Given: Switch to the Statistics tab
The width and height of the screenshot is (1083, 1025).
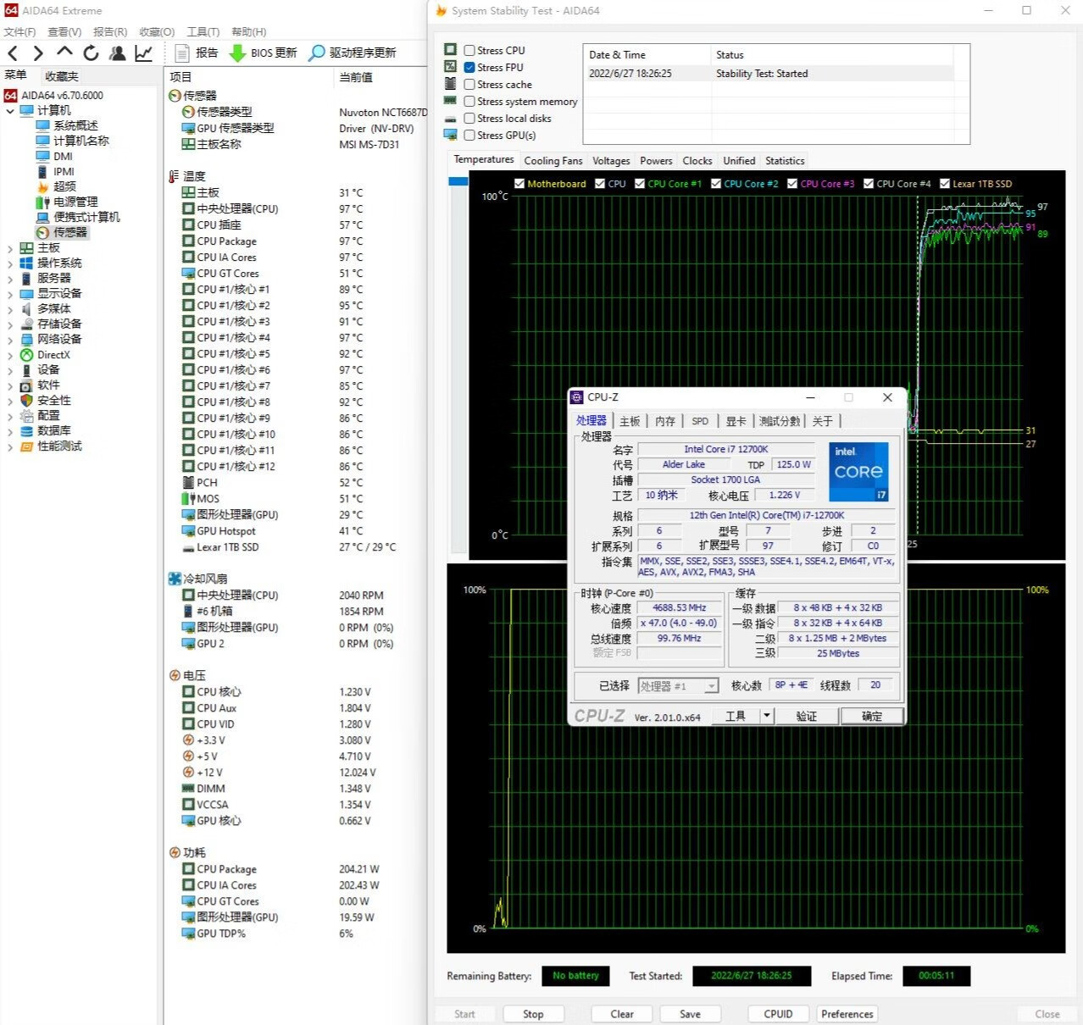Looking at the screenshot, I should point(785,161).
